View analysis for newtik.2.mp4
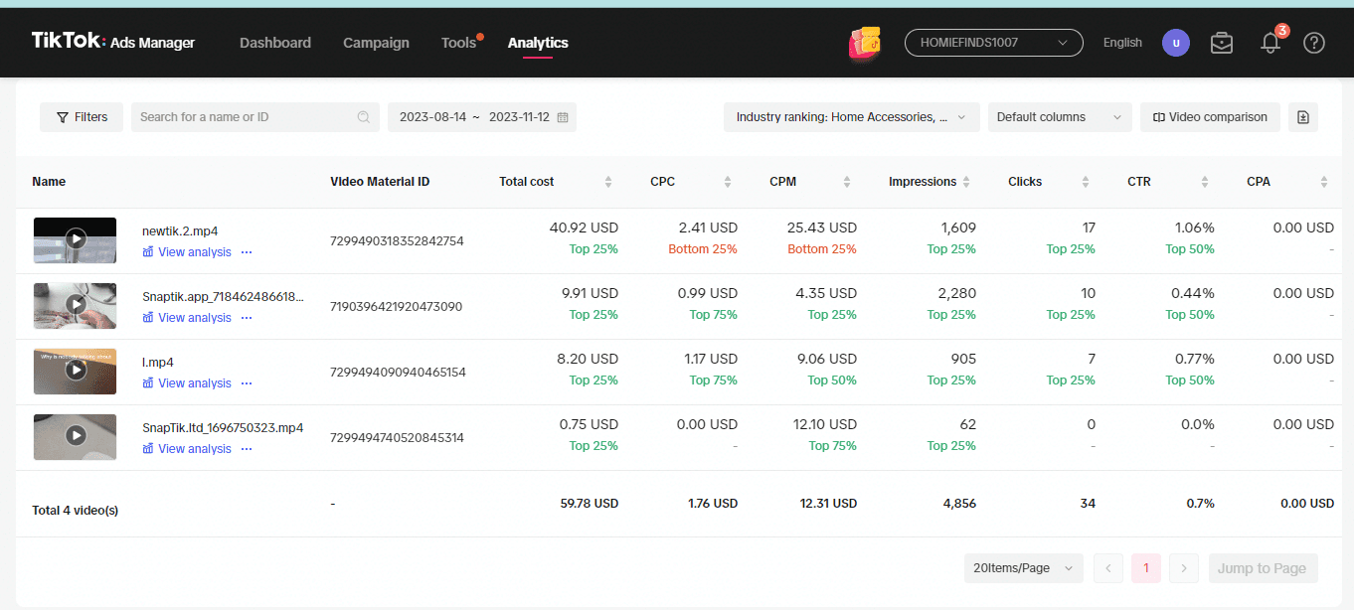Viewport: 1354px width, 610px height. [x=187, y=252]
